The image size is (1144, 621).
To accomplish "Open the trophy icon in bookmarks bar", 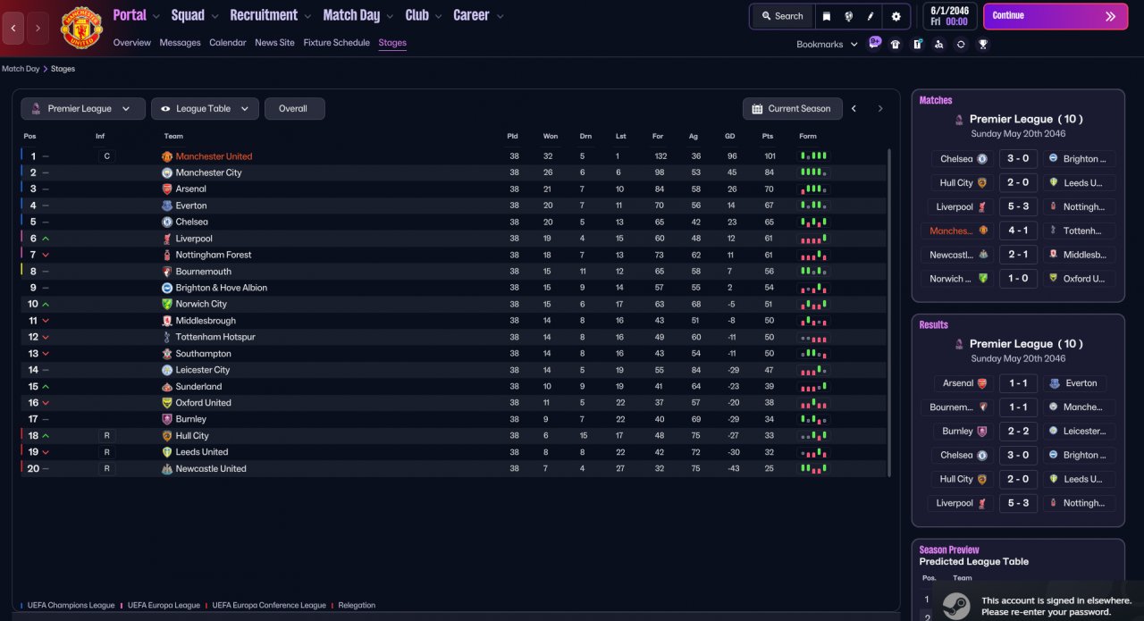I will [983, 44].
